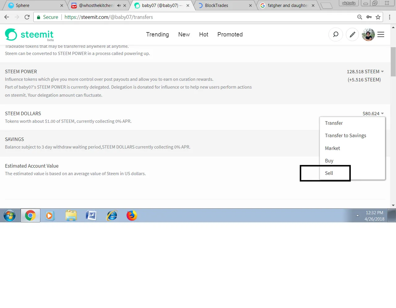The width and height of the screenshot is (396, 308).
Task: Click the victoria profile button
Action: [x=349, y=3]
